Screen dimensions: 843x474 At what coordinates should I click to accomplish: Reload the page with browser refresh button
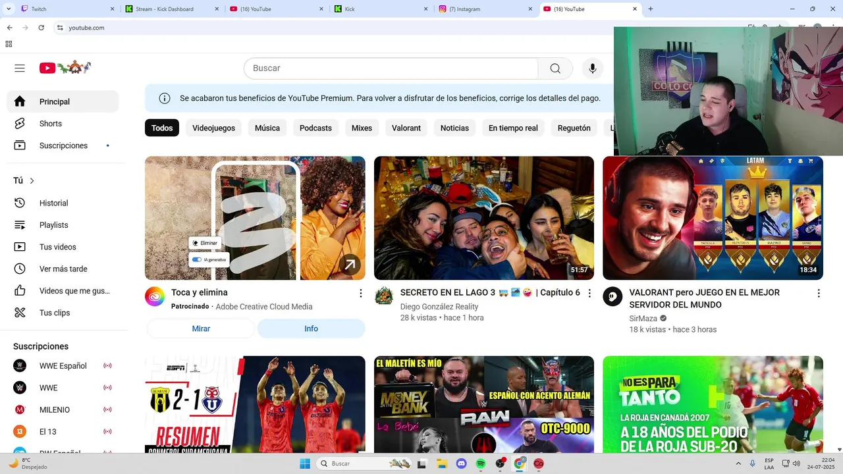[x=41, y=28]
